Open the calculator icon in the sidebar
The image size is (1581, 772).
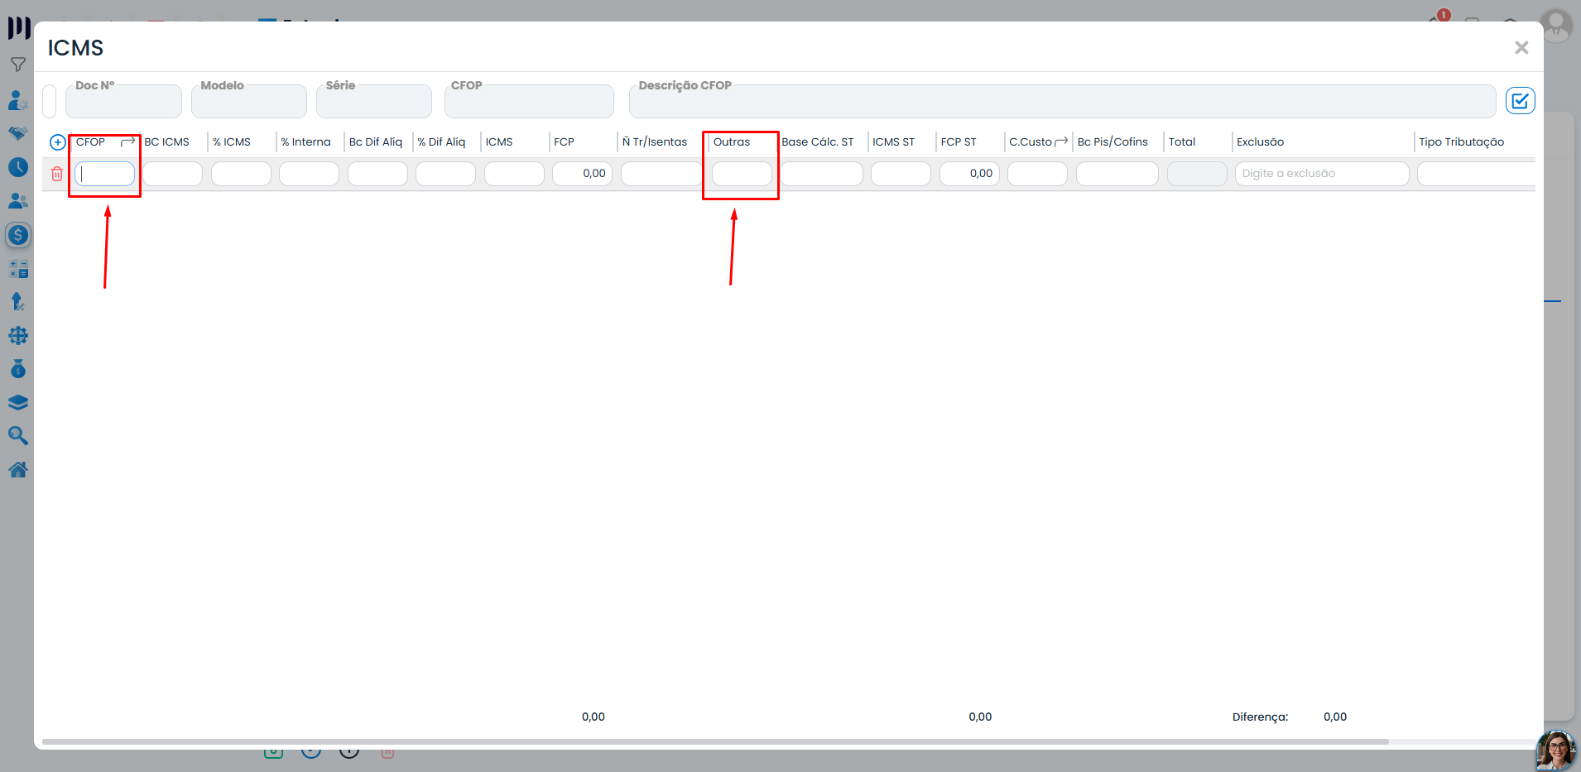(18, 269)
